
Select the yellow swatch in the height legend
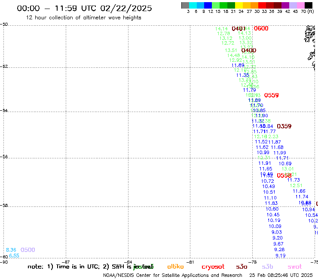point(239,5)
